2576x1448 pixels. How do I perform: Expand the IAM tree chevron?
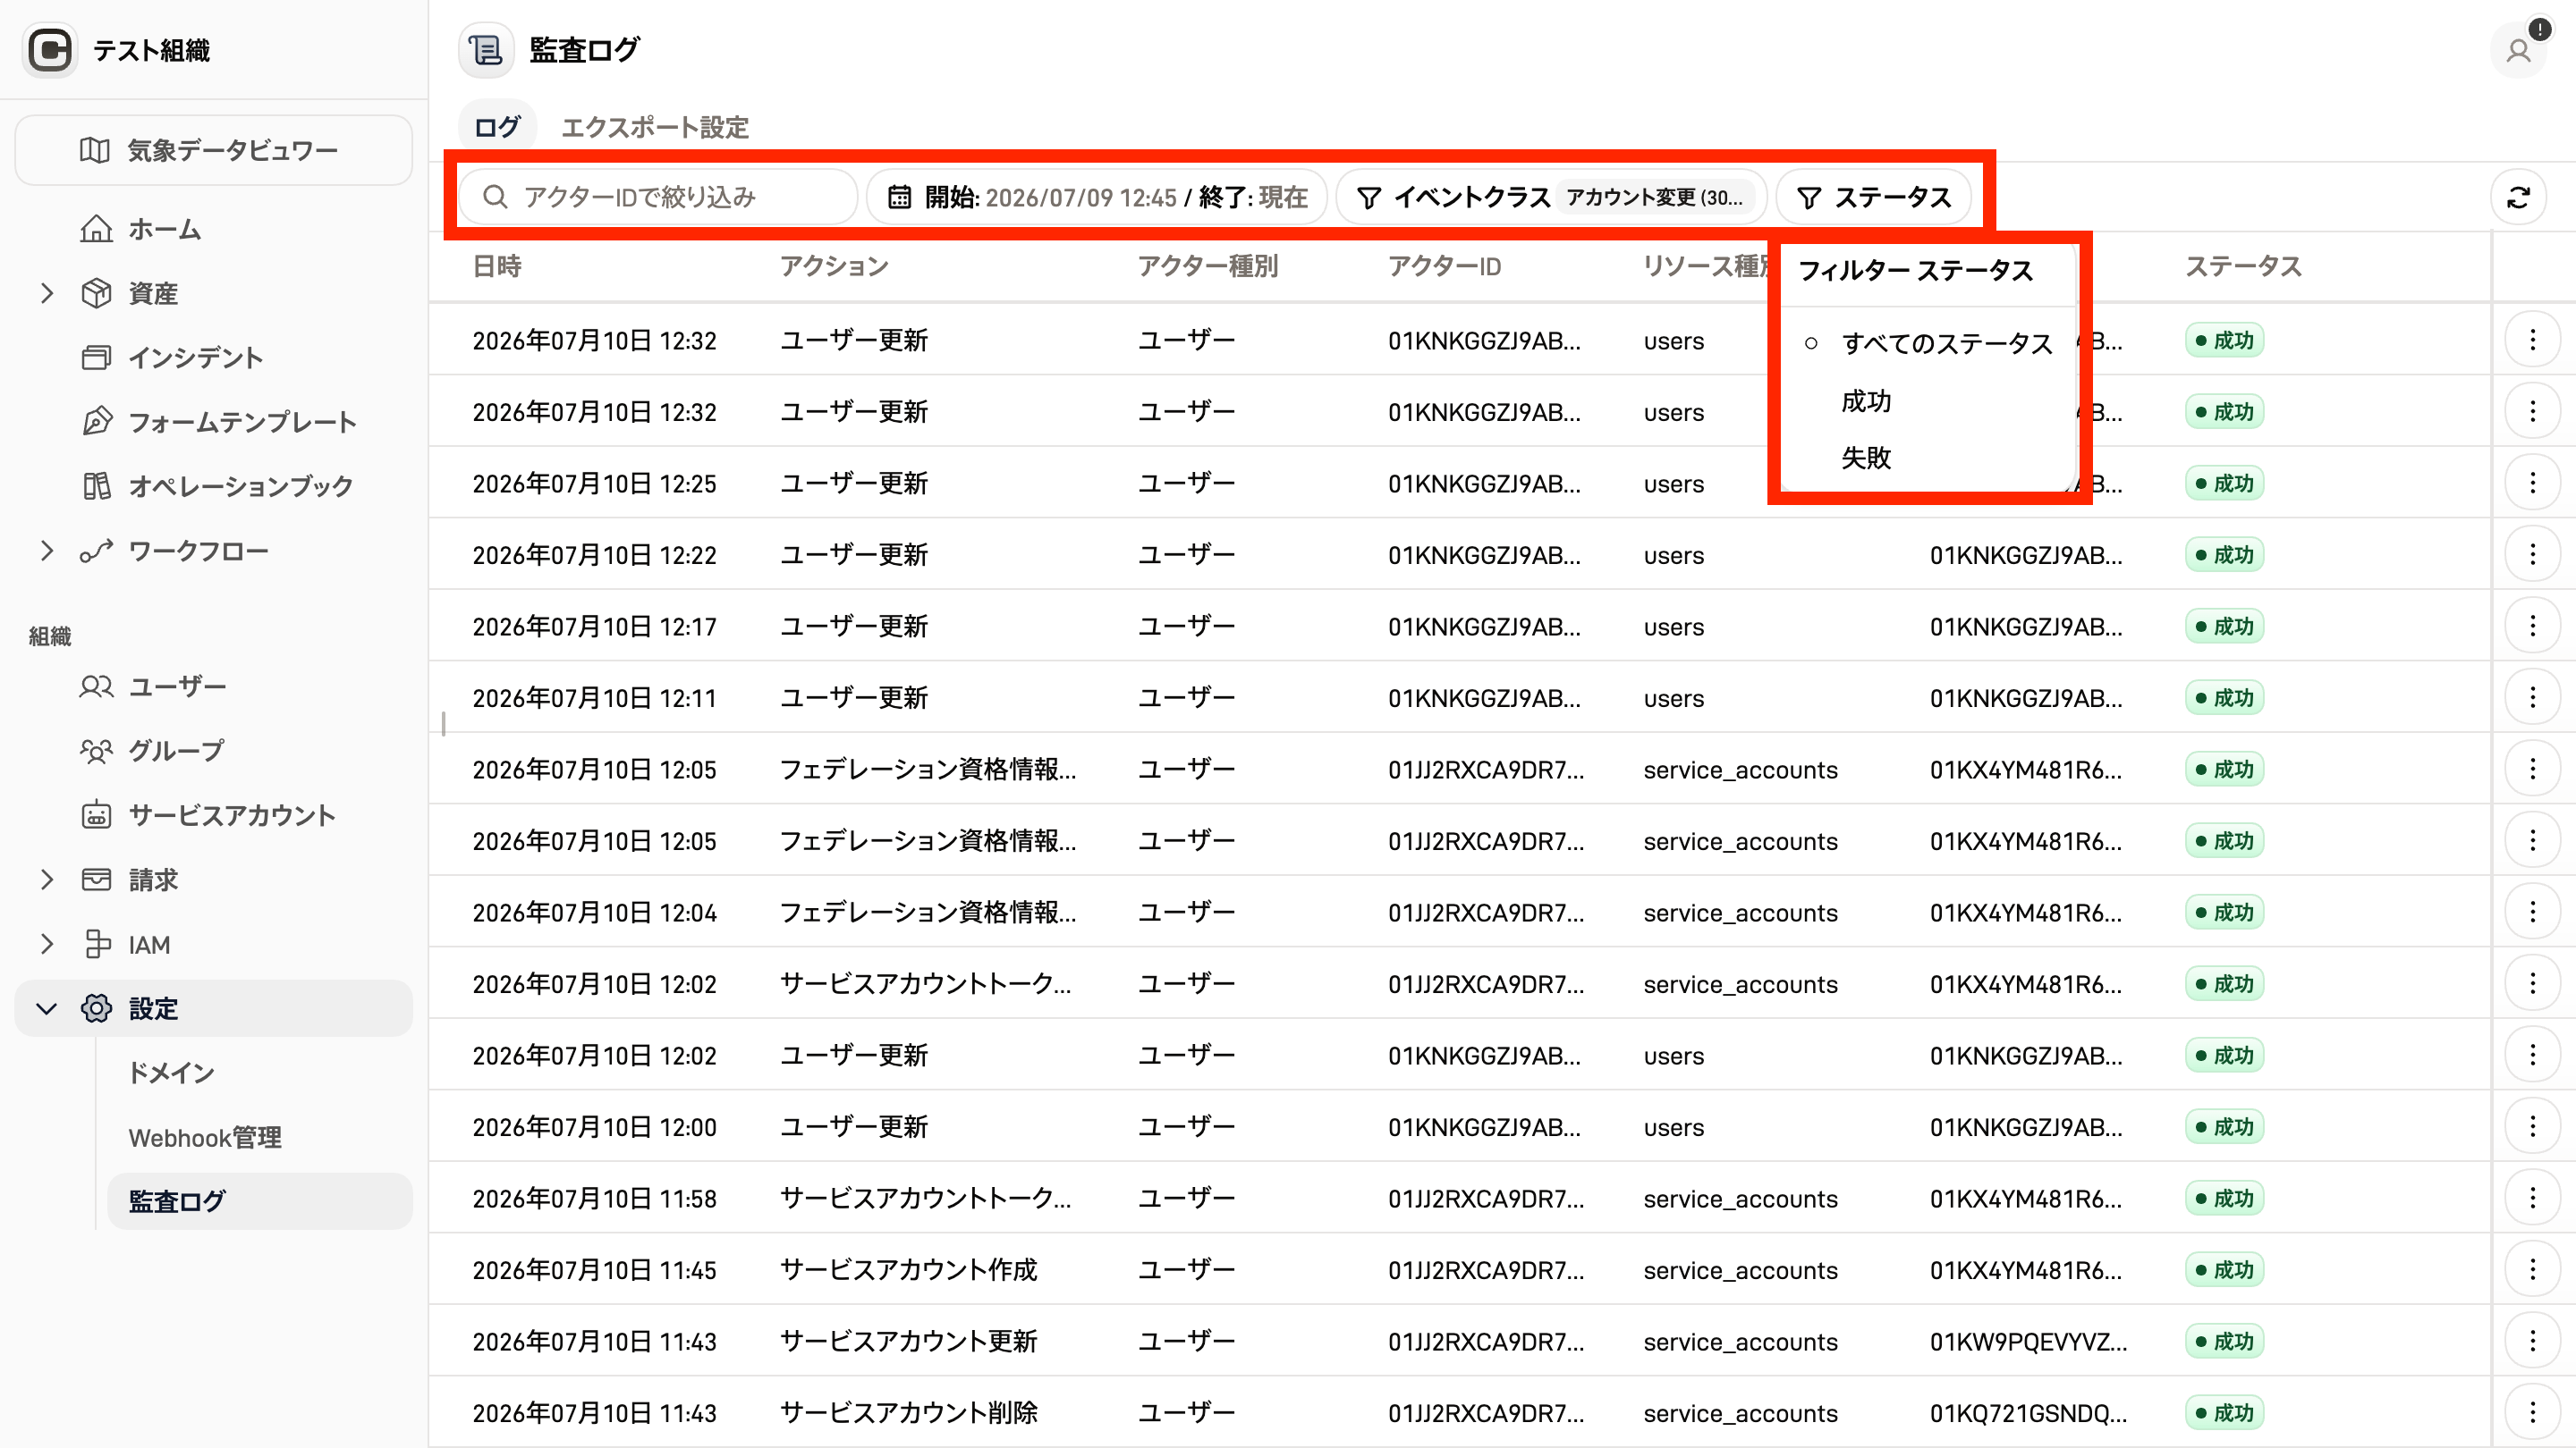click(x=46, y=945)
